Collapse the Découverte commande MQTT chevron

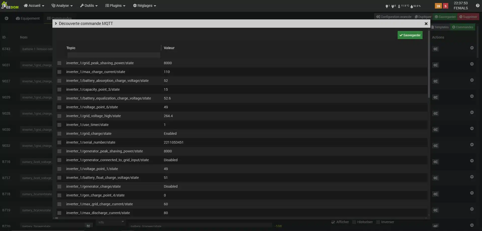coord(56,23)
